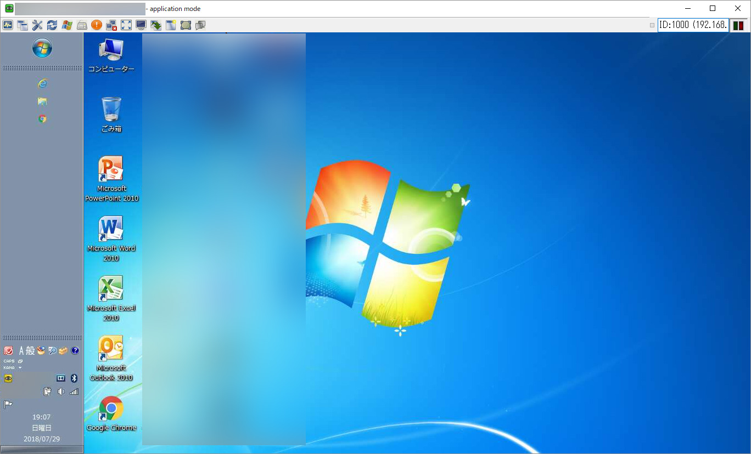Toggle full screen with four-arrows icon
This screenshot has height=454, width=751.
(126, 25)
